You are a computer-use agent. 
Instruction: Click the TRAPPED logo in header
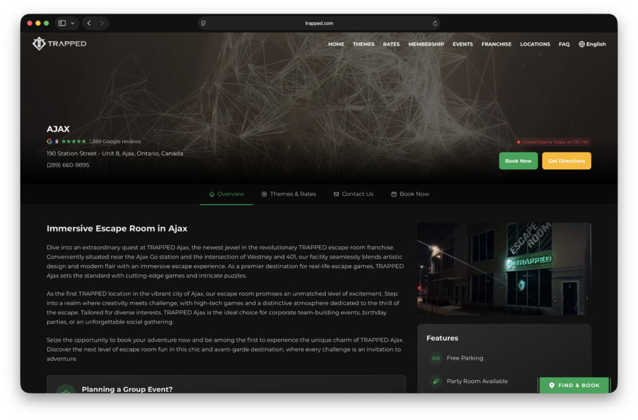pos(59,44)
